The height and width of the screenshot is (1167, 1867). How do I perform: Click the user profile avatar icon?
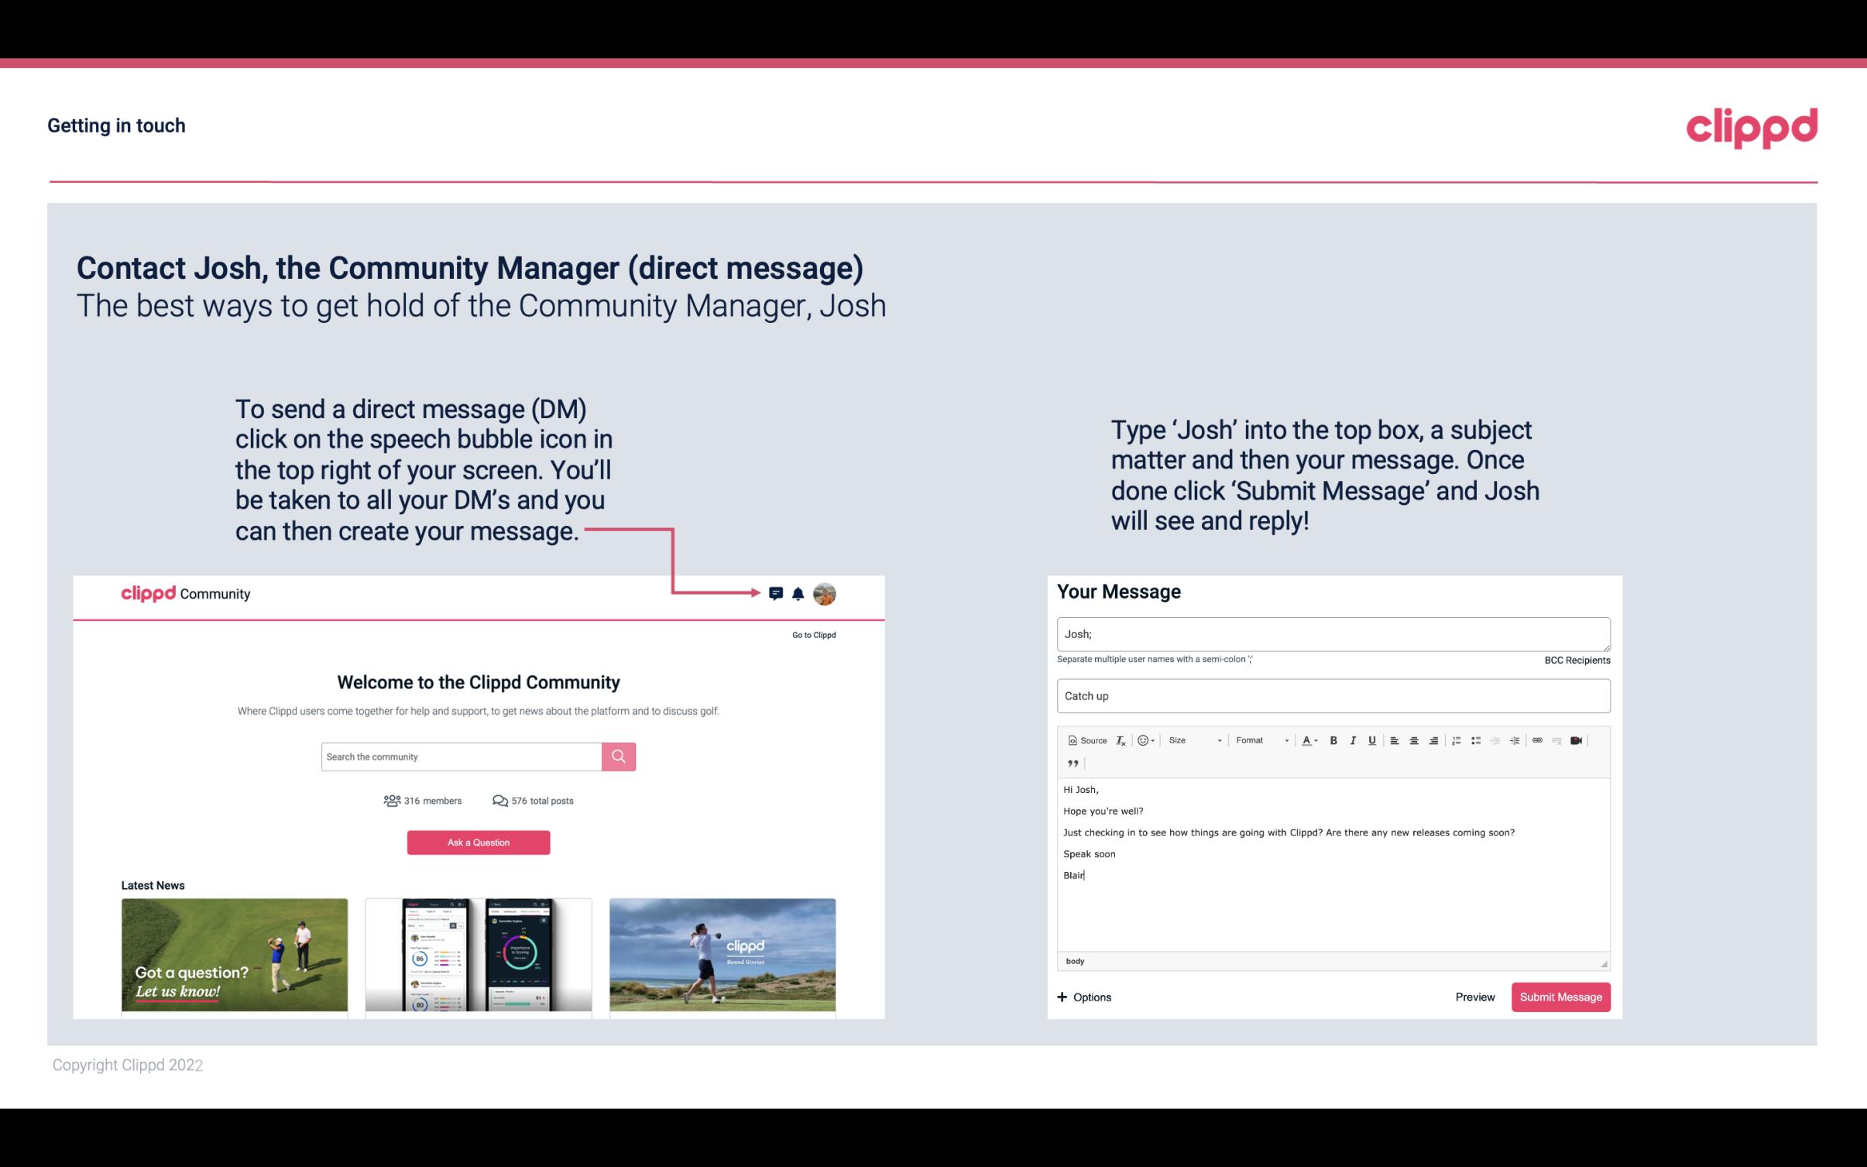click(827, 593)
